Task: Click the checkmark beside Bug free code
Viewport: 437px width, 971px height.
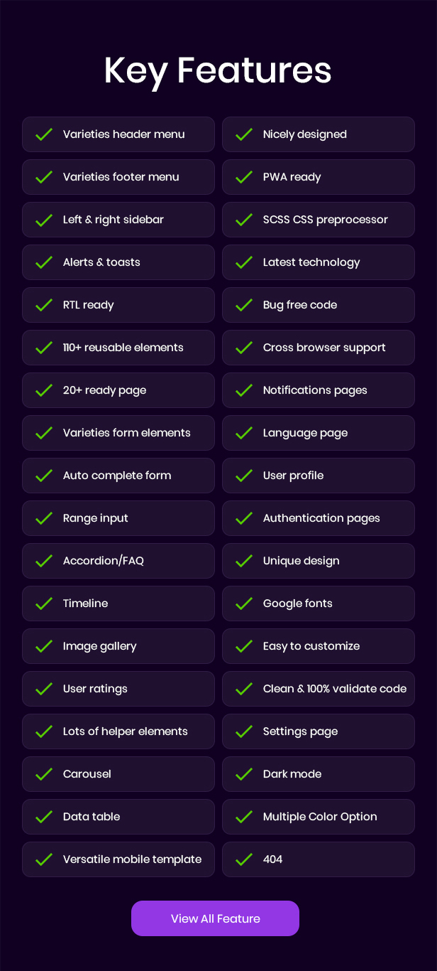Action: click(x=244, y=305)
